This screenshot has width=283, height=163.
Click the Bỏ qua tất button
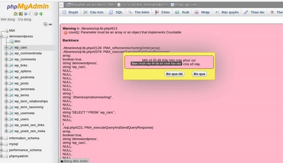(x=174, y=74)
